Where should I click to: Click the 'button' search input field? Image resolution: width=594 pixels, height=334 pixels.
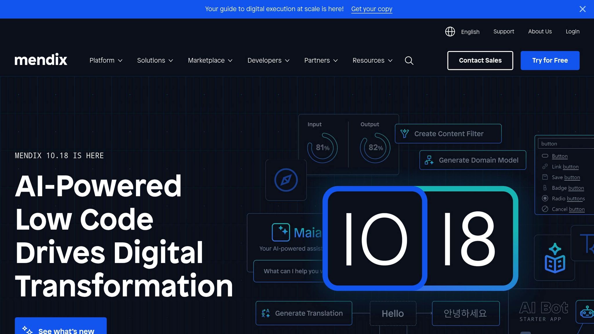[x=566, y=144]
